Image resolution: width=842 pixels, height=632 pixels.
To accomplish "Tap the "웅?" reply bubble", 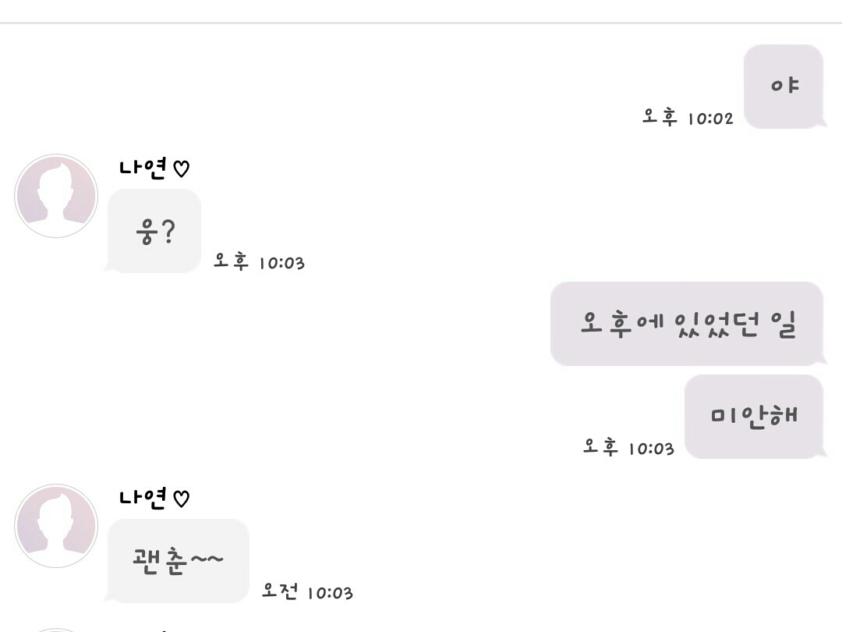I will point(154,231).
